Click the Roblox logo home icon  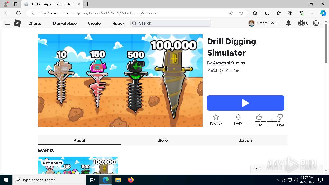click(17, 23)
